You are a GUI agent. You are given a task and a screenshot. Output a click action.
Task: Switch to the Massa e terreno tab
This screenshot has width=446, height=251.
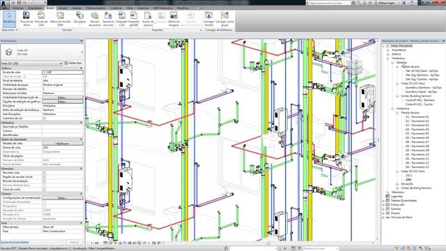point(95,8)
